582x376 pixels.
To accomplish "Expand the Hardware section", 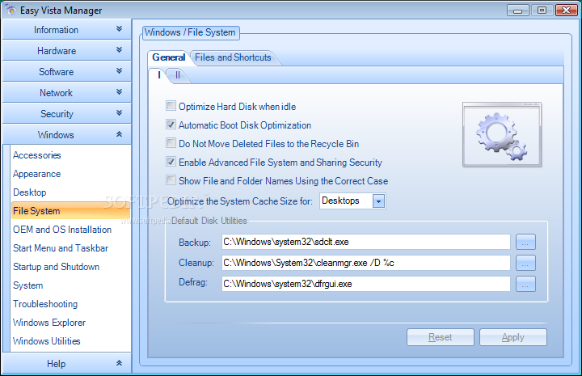I will click(x=67, y=50).
